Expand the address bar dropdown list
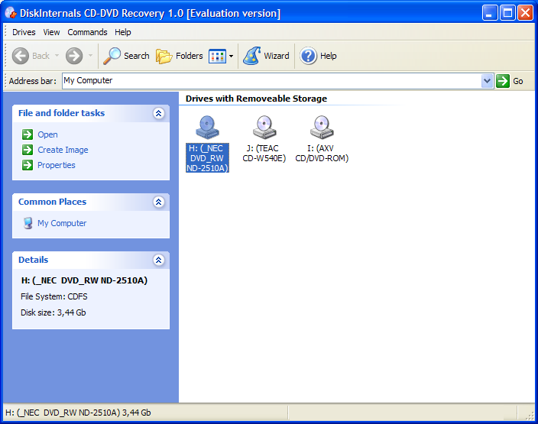Viewport: 538px width, 424px height. coord(488,81)
